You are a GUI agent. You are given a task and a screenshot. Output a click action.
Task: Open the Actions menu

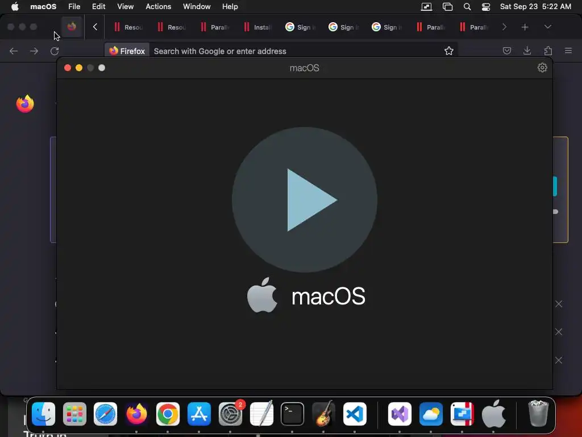tap(158, 6)
